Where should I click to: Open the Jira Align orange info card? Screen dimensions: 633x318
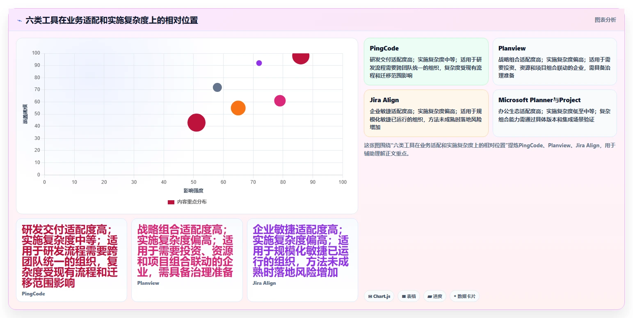(426, 113)
